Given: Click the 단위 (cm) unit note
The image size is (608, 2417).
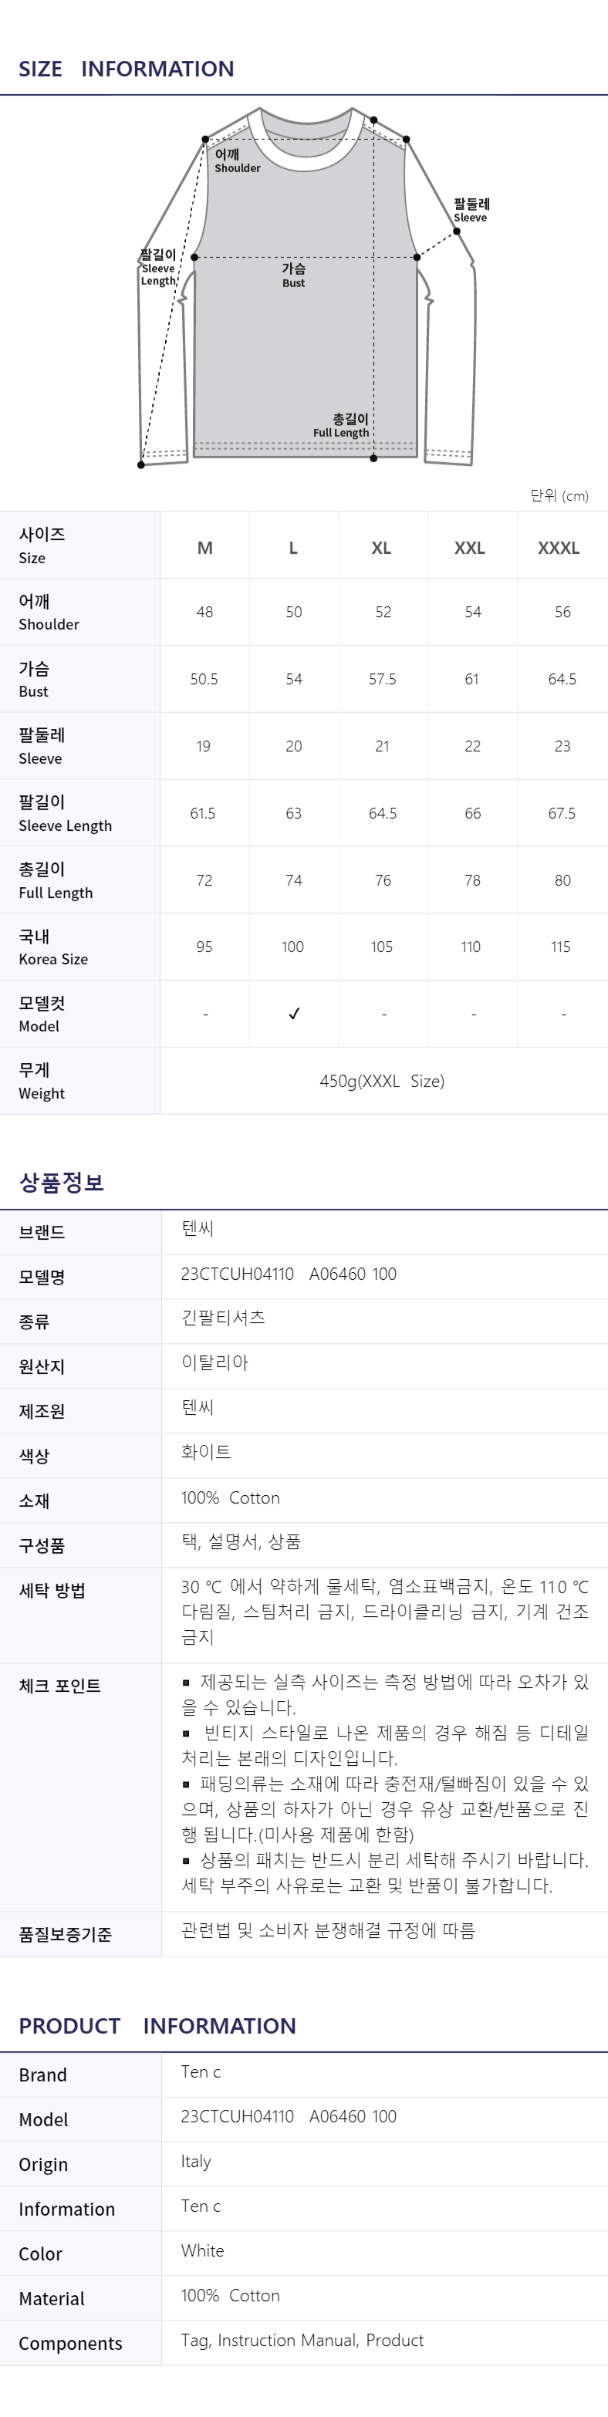Looking at the screenshot, I should pyautogui.click(x=559, y=495).
